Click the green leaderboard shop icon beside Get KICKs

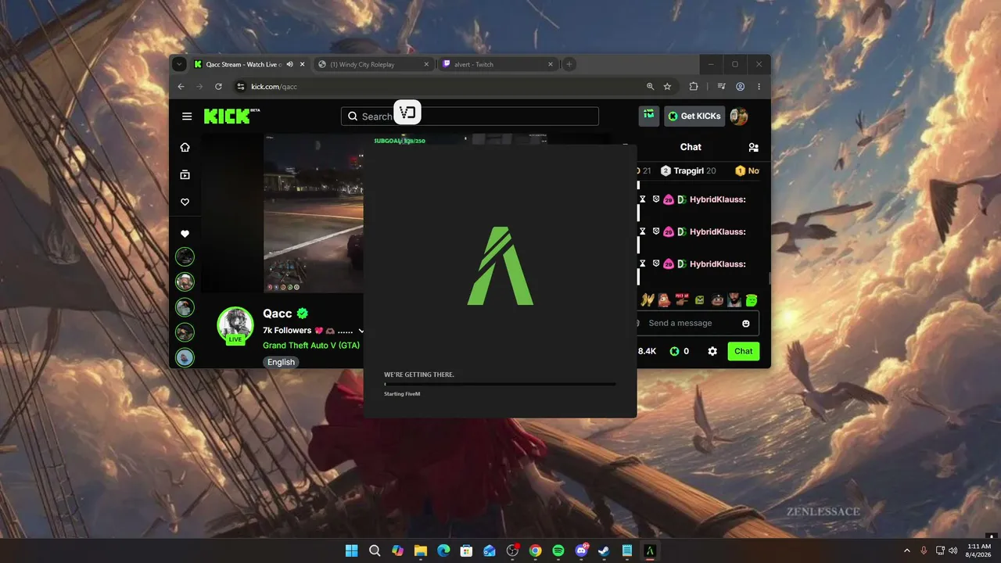click(x=648, y=116)
